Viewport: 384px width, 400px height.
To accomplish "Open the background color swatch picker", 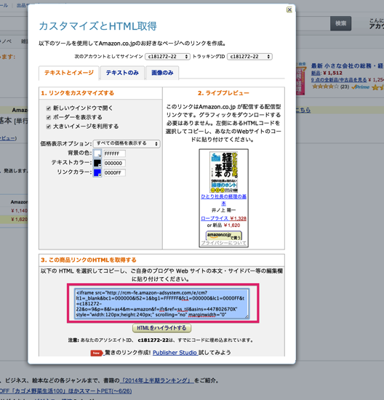I will tap(97, 153).
